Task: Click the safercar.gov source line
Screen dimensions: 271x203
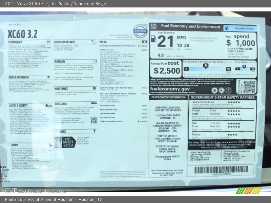Action: pos(218,148)
